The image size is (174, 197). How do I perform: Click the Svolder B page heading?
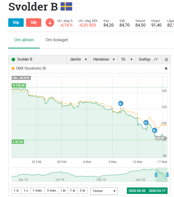click(33, 7)
